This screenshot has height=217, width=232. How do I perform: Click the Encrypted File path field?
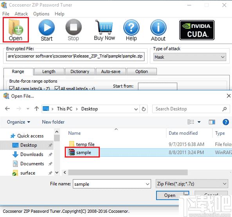pyautogui.click(x=75, y=56)
